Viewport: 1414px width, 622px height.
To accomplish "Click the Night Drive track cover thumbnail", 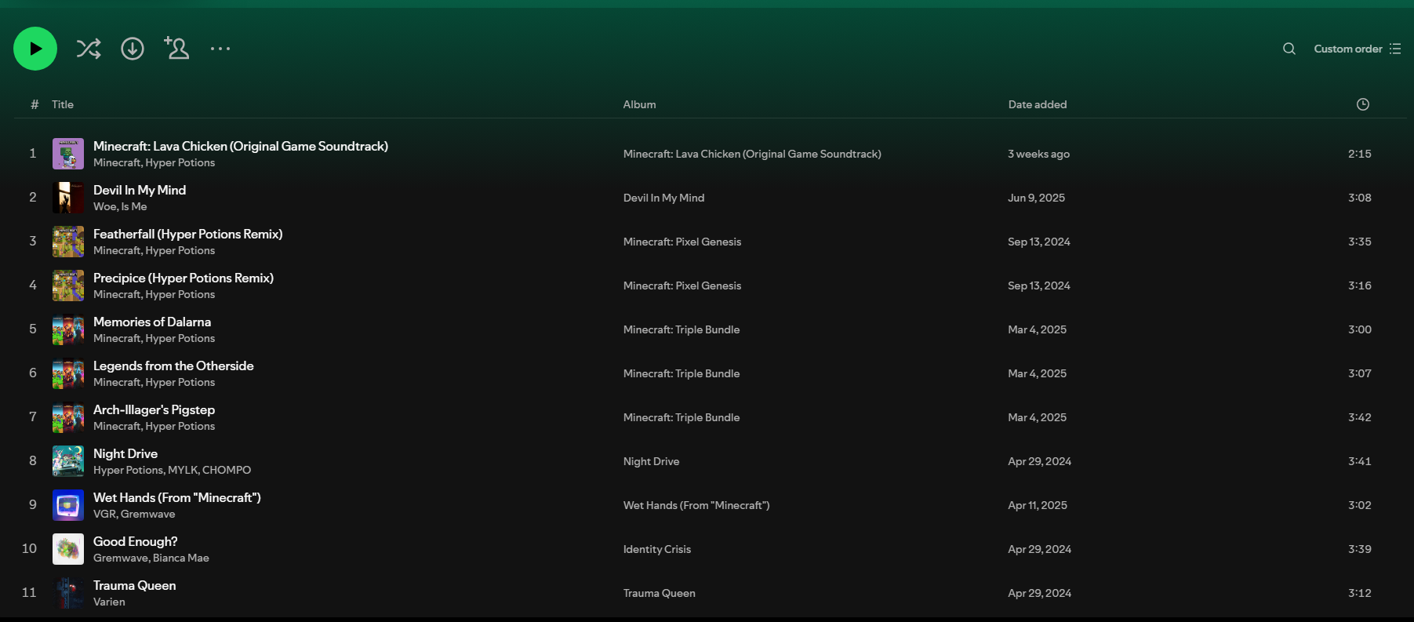I will tap(68, 461).
